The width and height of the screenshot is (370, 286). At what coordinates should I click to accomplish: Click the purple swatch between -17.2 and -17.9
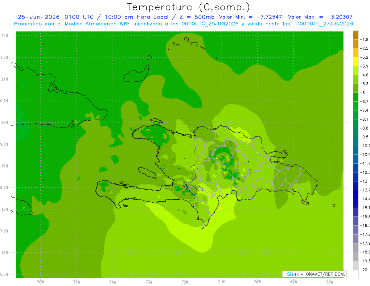[x=356, y=238]
